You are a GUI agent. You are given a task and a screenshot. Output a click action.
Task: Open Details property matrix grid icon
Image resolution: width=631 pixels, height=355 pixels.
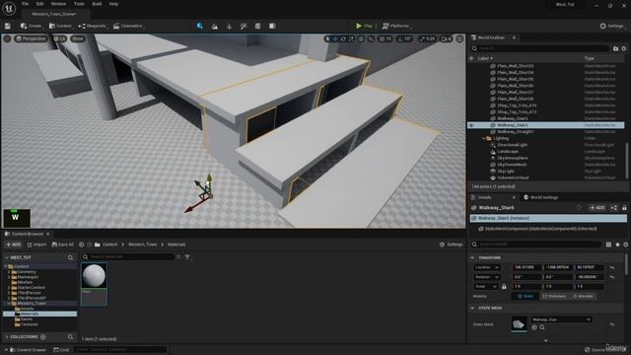pos(609,245)
